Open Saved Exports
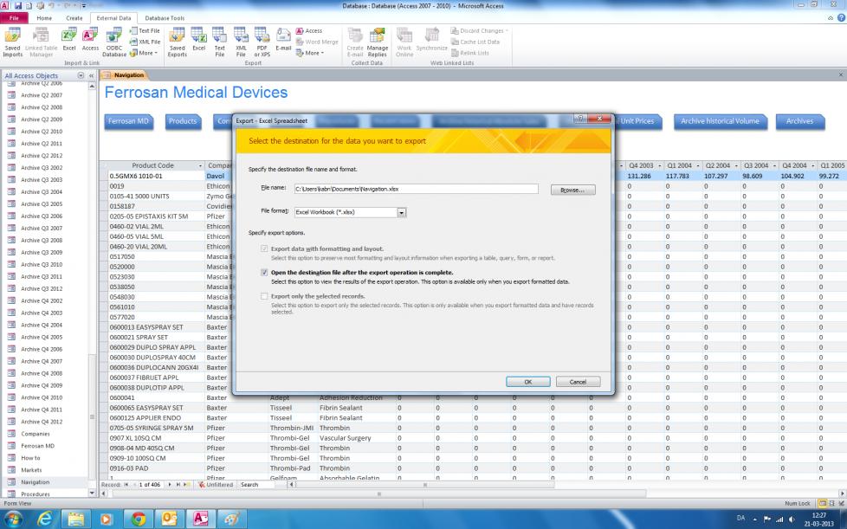 pos(178,42)
